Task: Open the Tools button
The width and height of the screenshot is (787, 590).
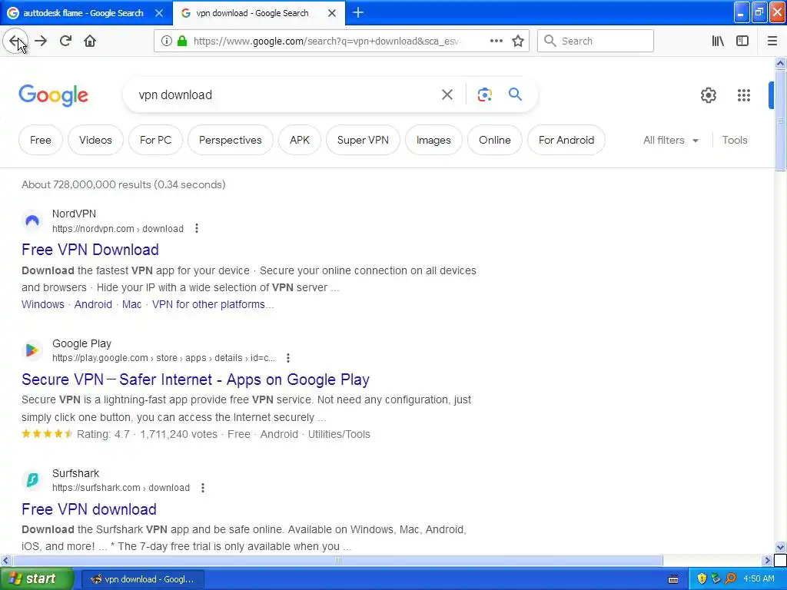Action: (735, 140)
